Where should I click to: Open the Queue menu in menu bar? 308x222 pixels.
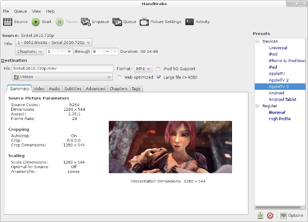tap(21, 11)
